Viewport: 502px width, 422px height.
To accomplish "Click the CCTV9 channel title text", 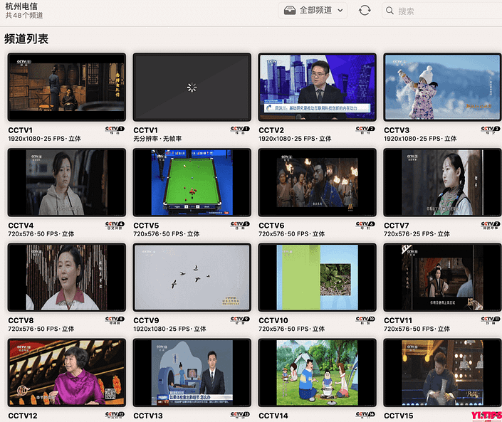I will point(146,320).
